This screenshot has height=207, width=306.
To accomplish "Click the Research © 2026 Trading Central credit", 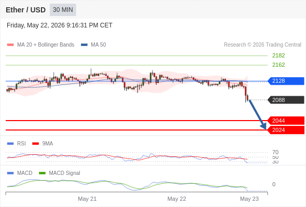I will (x=262, y=45).
